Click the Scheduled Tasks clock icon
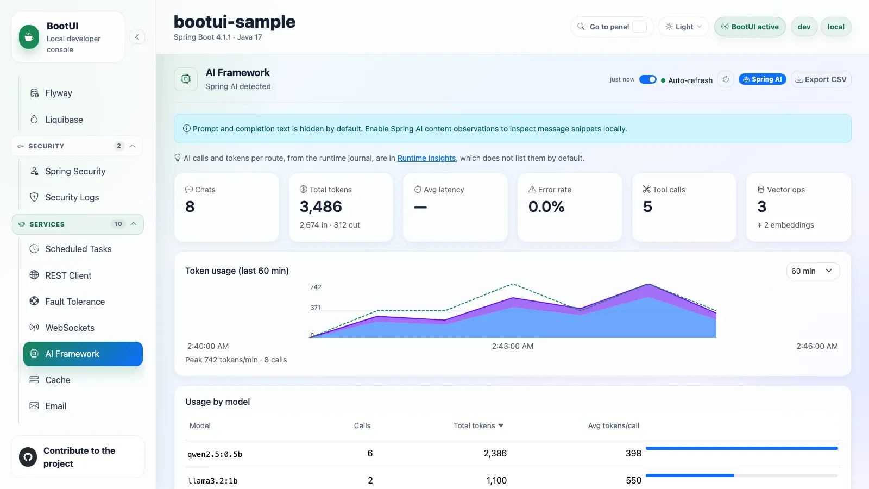 pos(34,249)
